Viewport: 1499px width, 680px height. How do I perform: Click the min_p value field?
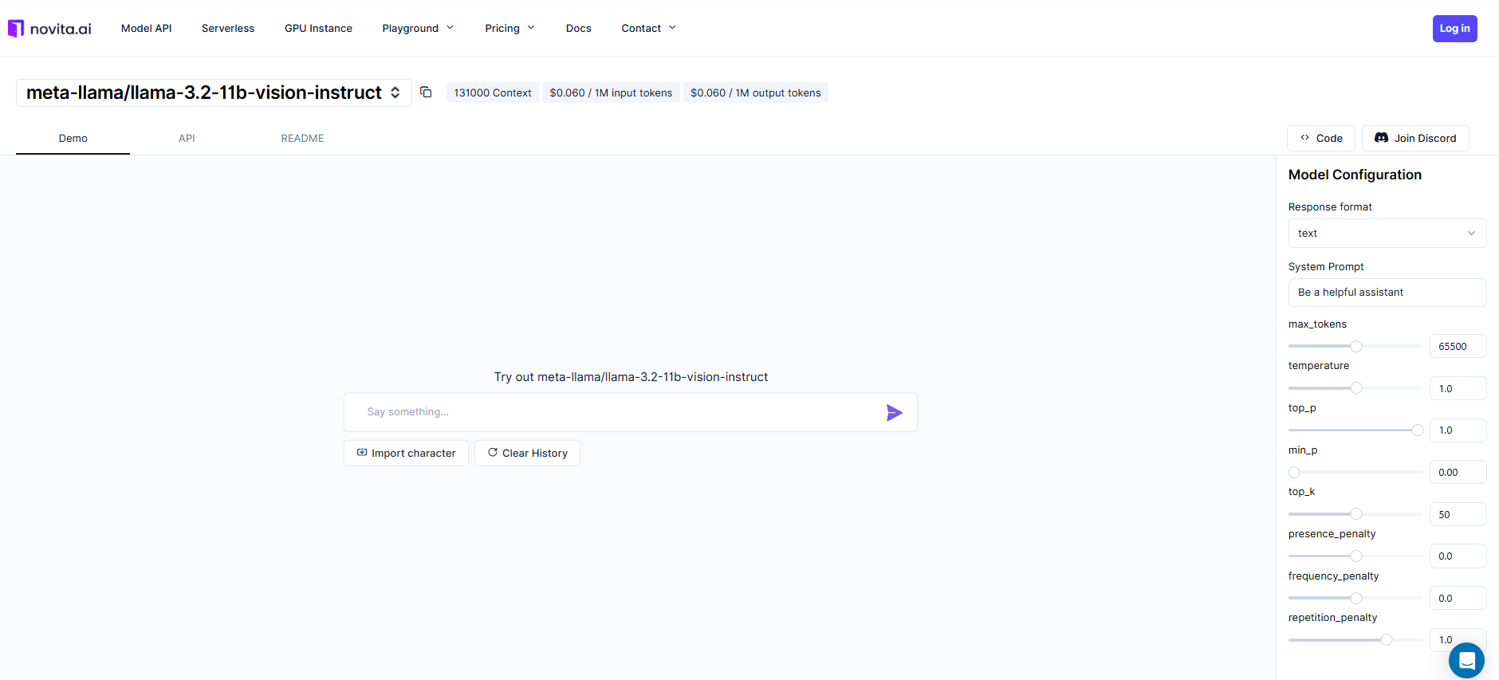(1458, 473)
